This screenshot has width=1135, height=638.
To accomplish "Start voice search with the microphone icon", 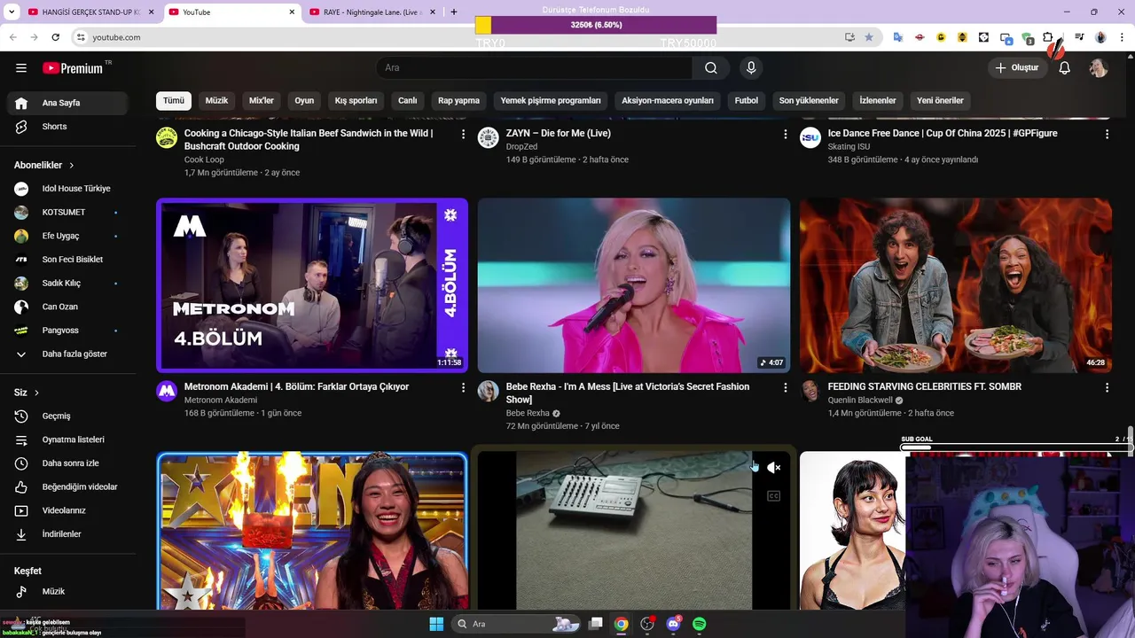I will tap(751, 67).
